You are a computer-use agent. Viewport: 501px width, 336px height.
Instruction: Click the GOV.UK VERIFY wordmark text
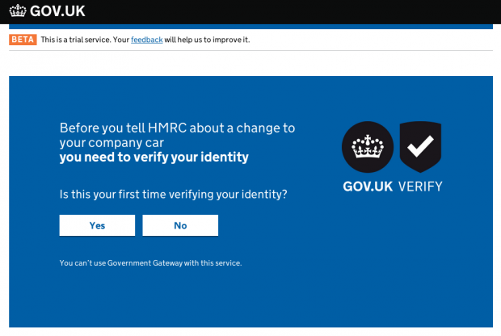tap(393, 187)
